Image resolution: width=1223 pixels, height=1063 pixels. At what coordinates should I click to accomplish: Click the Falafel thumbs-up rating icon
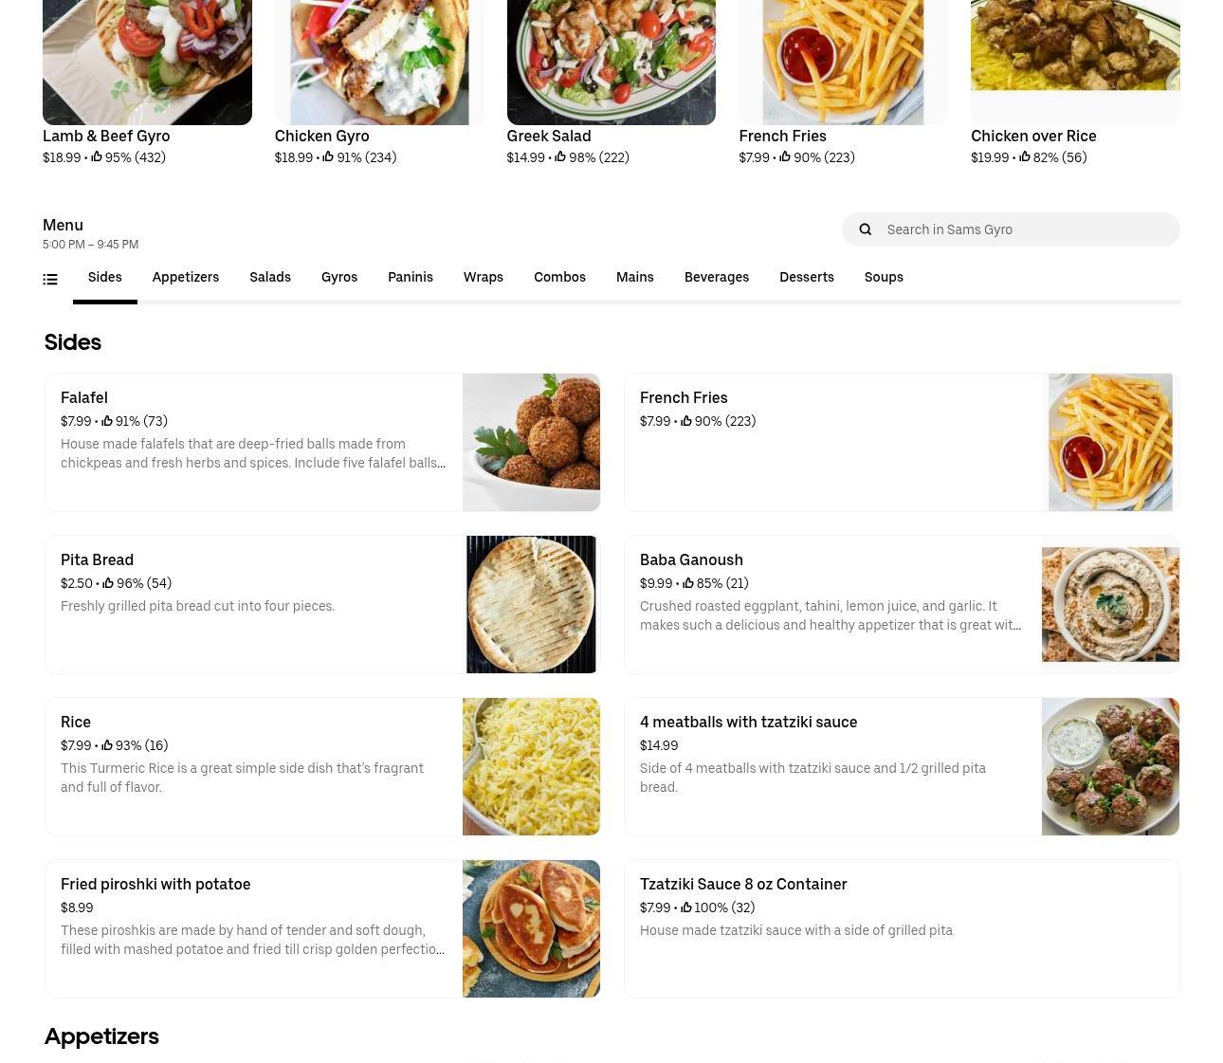(x=107, y=421)
